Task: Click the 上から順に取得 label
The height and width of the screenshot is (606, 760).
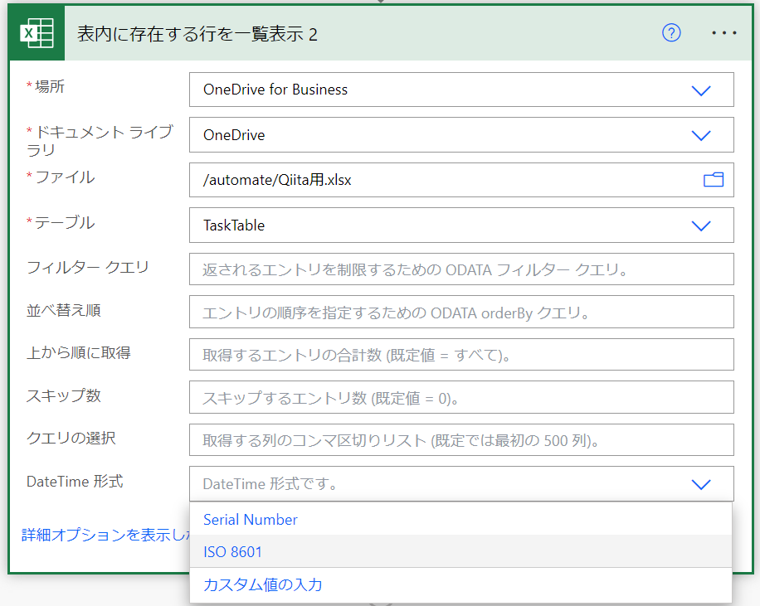Action: pyautogui.click(x=79, y=352)
